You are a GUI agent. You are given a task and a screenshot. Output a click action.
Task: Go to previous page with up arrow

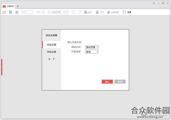tap(23, 12)
